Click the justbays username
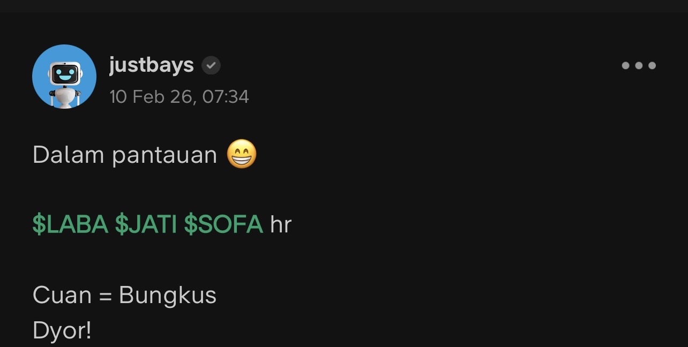Image resolution: width=688 pixels, height=347 pixels. [x=152, y=65]
